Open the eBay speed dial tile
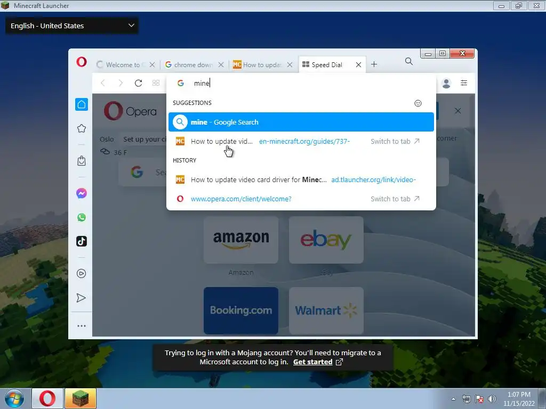The image size is (546, 409). 326,240
